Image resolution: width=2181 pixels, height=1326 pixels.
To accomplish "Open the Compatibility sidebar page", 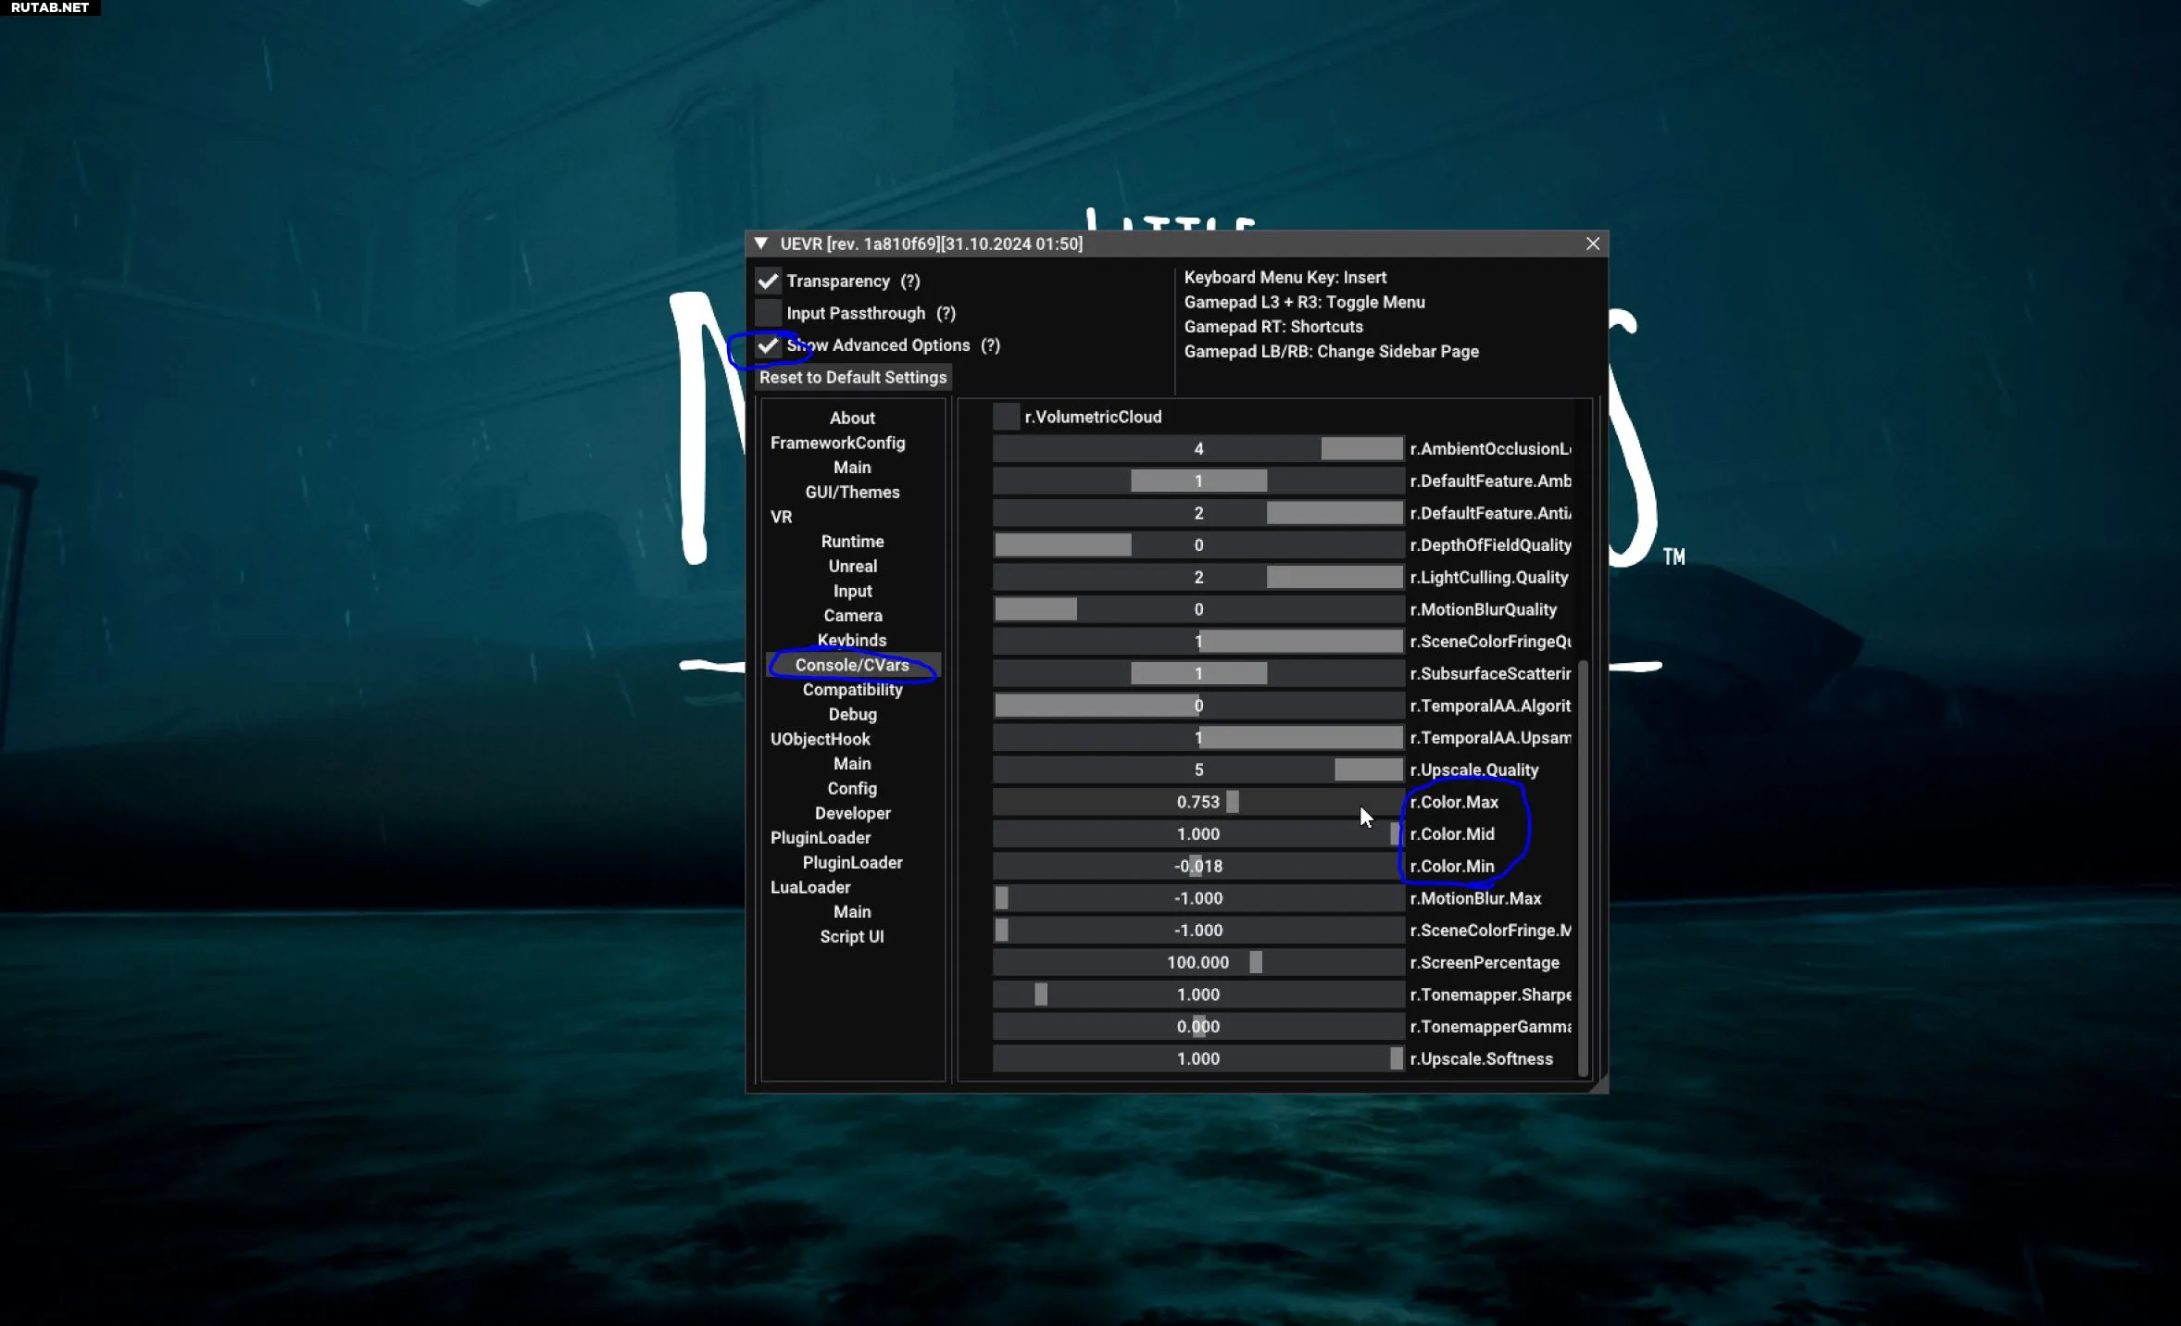I will (x=852, y=690).
